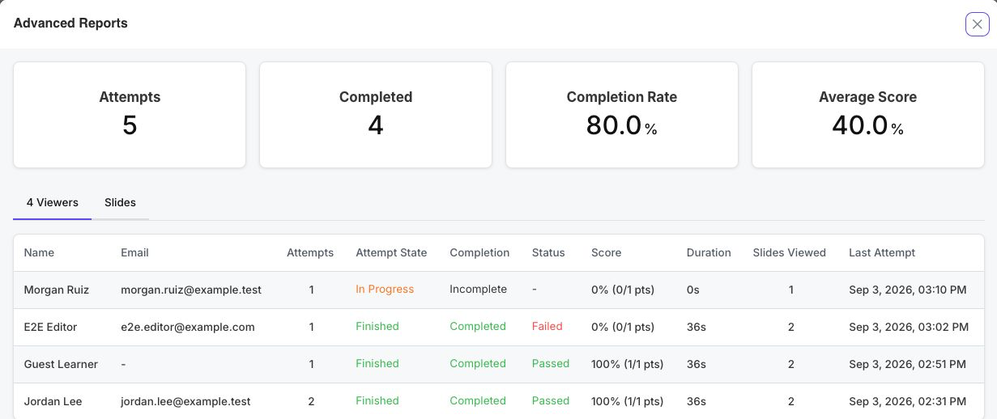The height and width of the screenshot is (419, 997).
Task: Click Finished state in E2E Editor row
Action: [377, 326]
